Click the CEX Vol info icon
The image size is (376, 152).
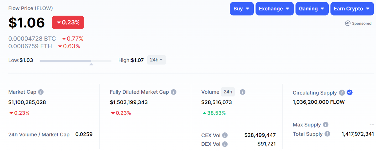pos(225,135)
